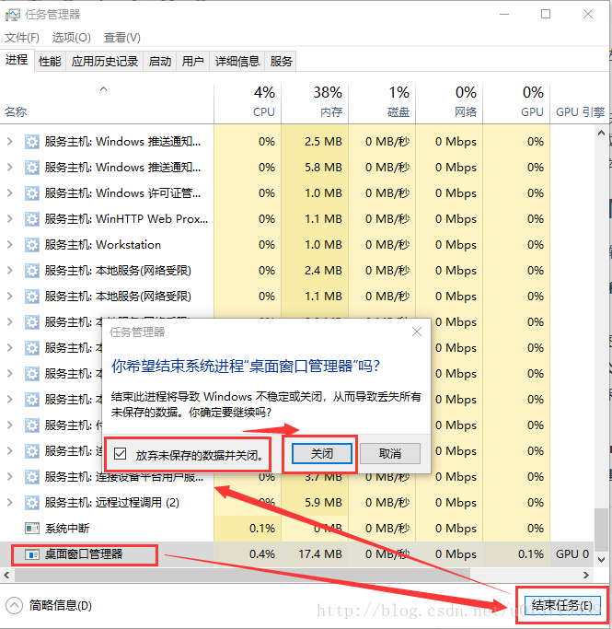Click the 17.4 MB memory value

coord(320,554)
